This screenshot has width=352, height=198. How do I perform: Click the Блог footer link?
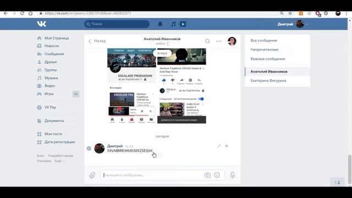41,156
